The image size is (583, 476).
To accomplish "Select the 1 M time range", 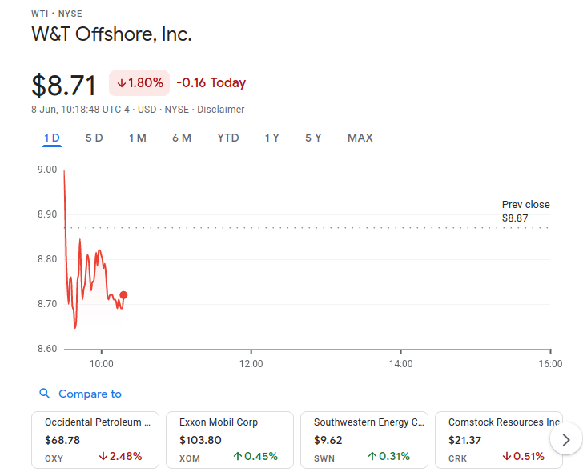I will coord(138,138).
